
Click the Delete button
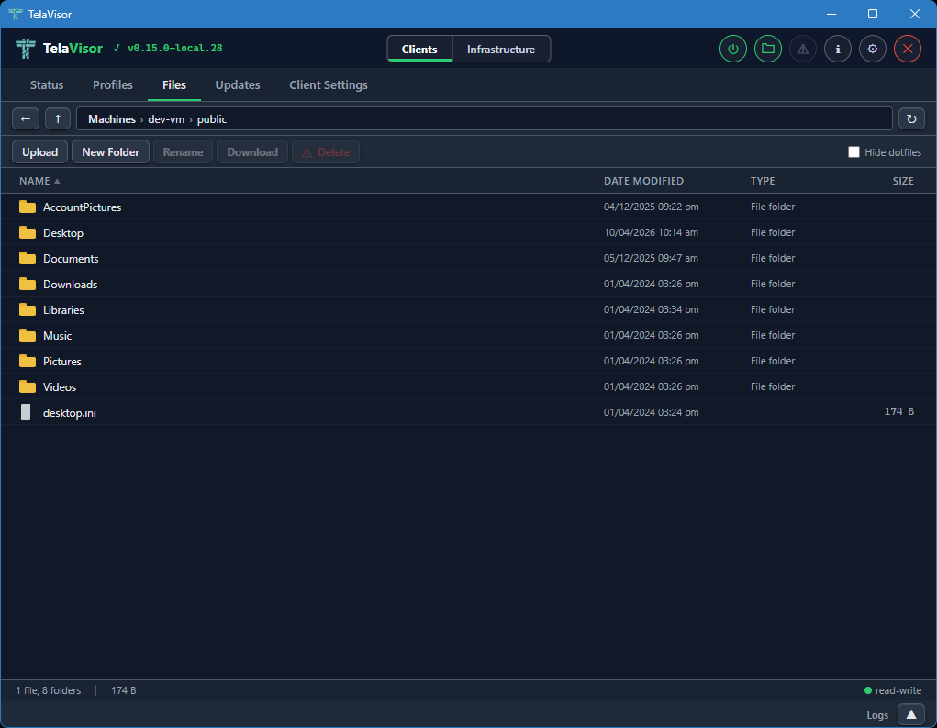coord(326,151)
